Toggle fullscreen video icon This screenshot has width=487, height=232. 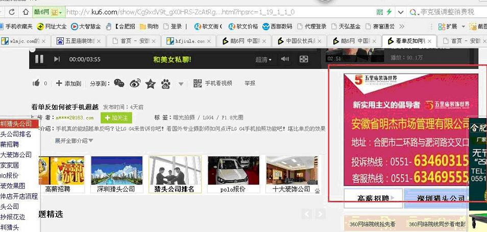[x=304, y=59]
